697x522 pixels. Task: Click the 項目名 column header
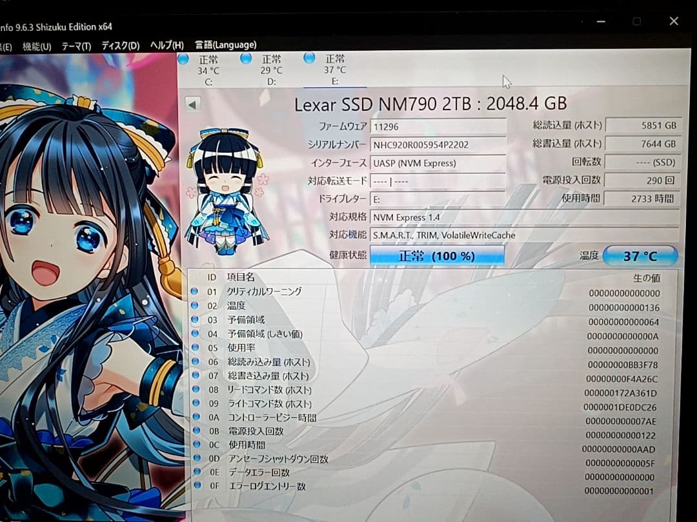[x=241, y=277]
